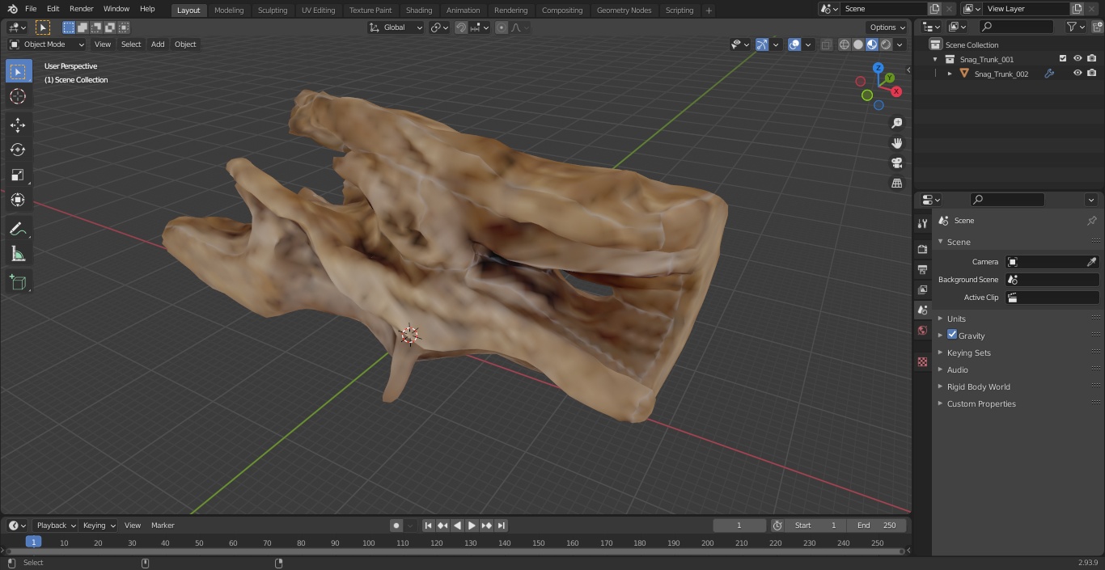1105x570 pixels.
Task: Click the eyedropper in Camera field
Action: [1091, 262]
